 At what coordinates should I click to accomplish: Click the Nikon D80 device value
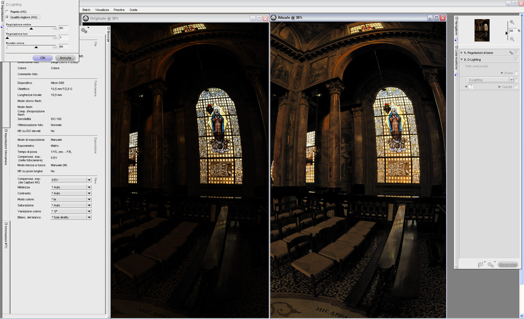57,83
